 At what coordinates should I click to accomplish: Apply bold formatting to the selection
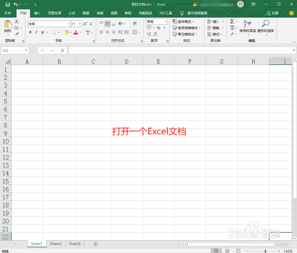(30, 32)
